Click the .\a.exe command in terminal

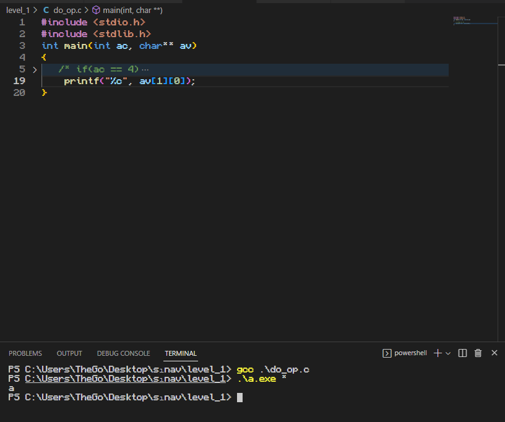pyautogui.click(x=257, y=379)
